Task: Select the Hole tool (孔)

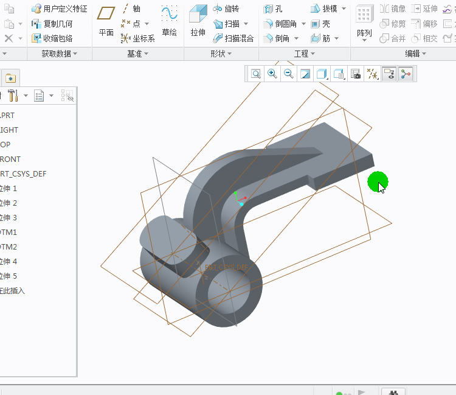Action: pyautogui.click(x=273, y=9)
